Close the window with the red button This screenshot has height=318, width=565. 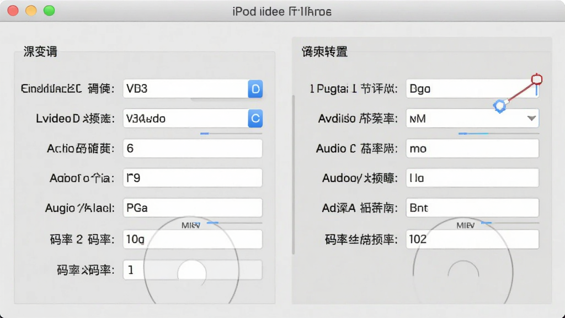[13, 11]
